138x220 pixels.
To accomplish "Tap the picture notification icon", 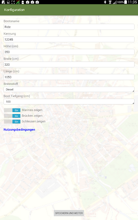I will [x=8, y=2].
